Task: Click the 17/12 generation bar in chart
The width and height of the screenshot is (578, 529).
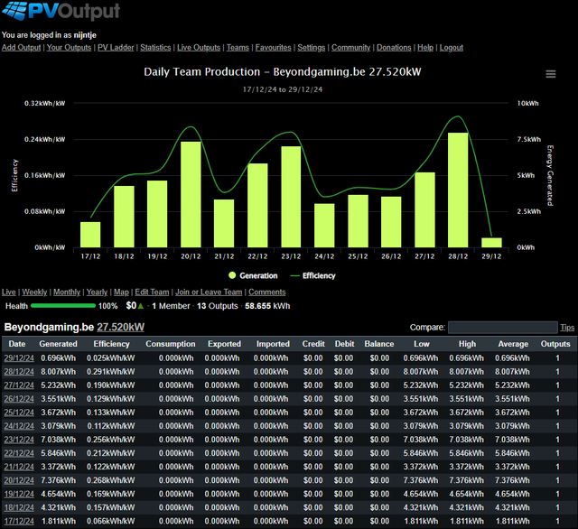Action: 90,235
